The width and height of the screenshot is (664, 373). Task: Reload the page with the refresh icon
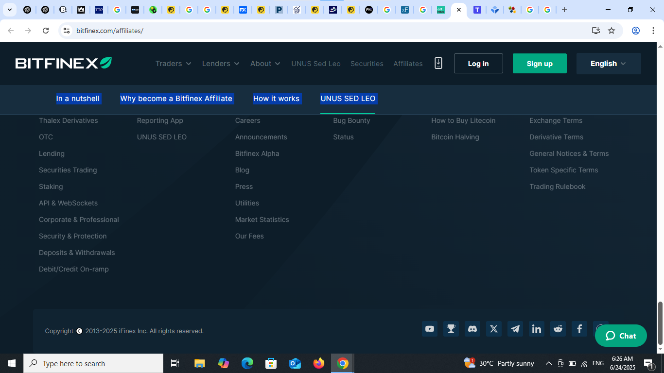click(x=46, y=31)
